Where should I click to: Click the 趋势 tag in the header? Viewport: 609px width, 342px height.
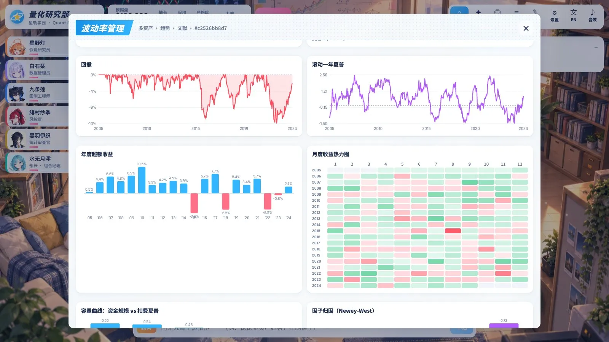point(165,28)
